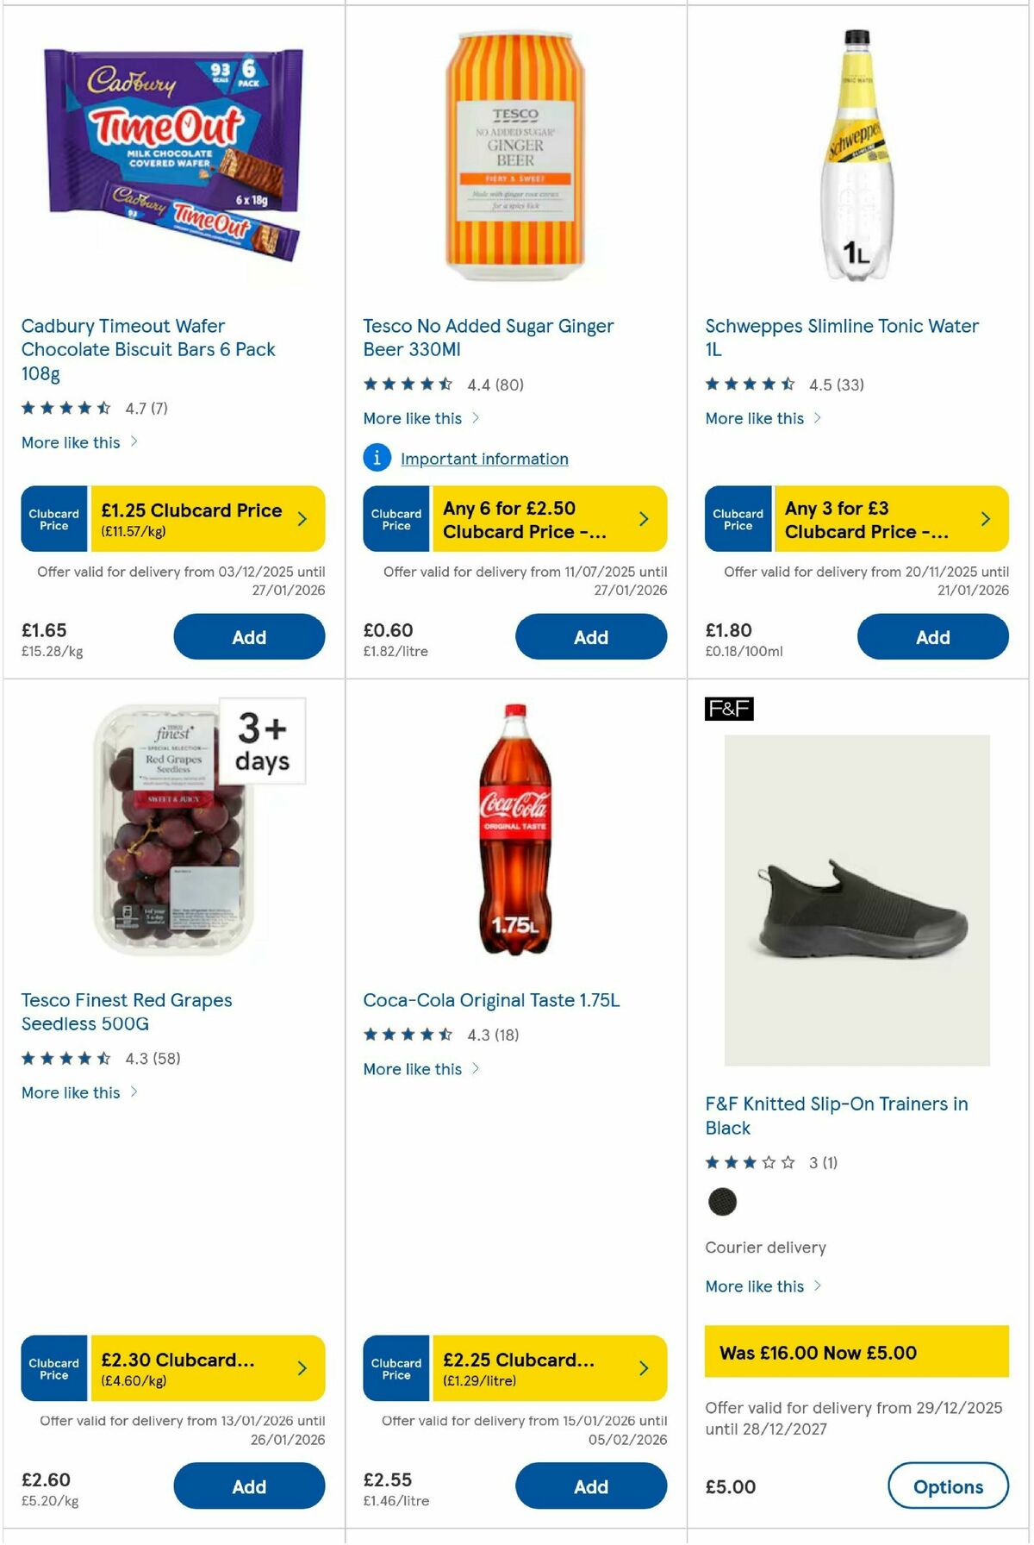This screenshot has height=1545, width=1034.
Task: Select the black colour swatch for the trainers
Action: pos(722,1202)
